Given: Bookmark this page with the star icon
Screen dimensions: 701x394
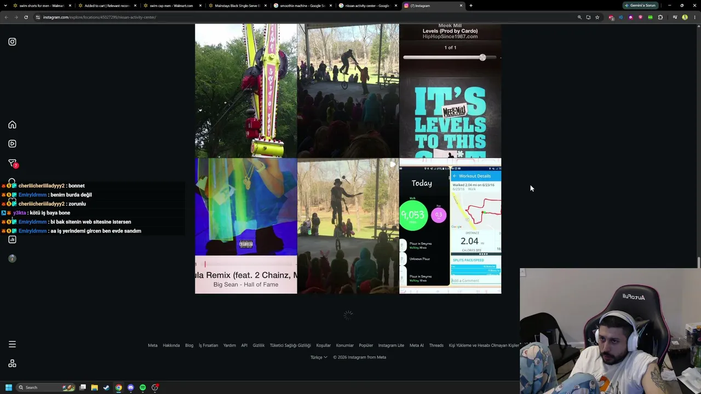Looking at the screenshot, I should (x=597, y=17).
